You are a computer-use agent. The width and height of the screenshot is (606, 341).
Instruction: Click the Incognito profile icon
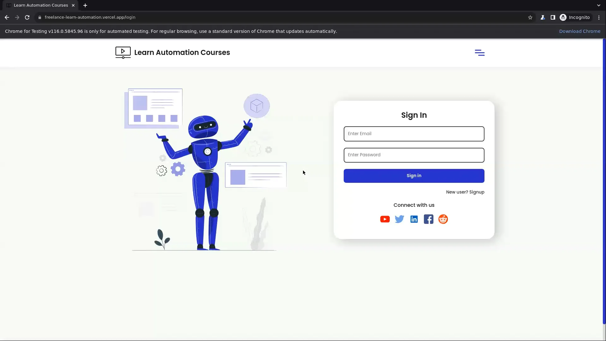tap(563, 17)
